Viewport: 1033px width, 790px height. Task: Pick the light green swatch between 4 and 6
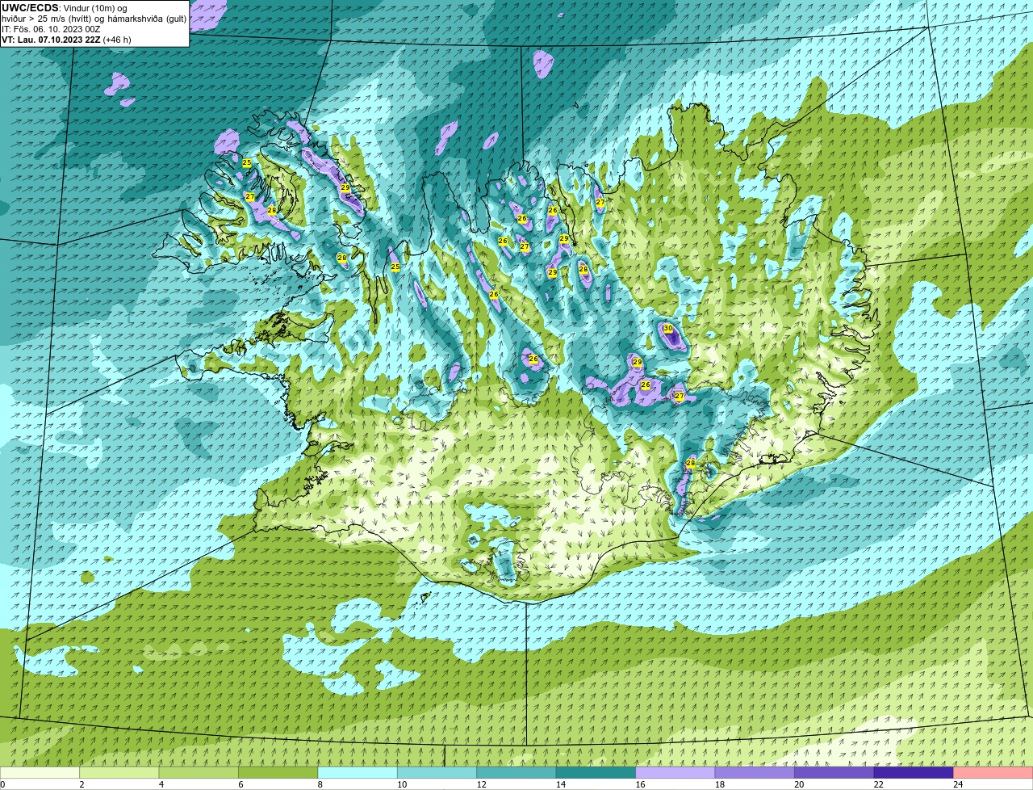199,773
